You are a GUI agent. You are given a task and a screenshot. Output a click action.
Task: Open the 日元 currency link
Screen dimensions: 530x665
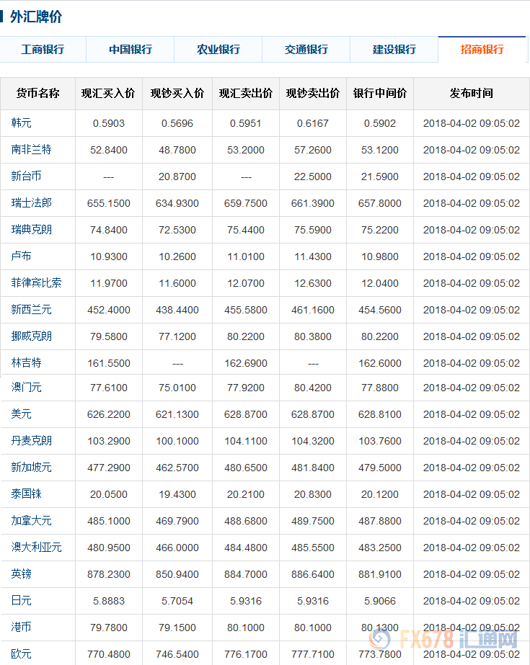(x=21, y=601)
